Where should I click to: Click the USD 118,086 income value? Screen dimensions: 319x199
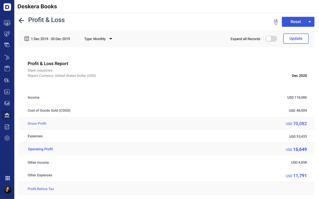pos(297,98)
